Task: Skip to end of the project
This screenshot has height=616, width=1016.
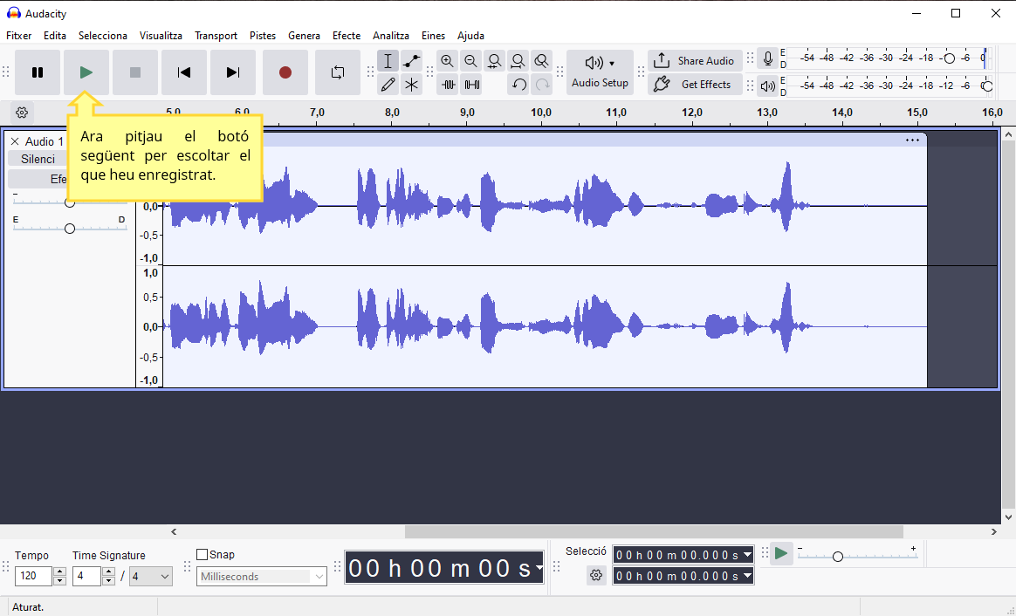Action: [x=233, y=72]
